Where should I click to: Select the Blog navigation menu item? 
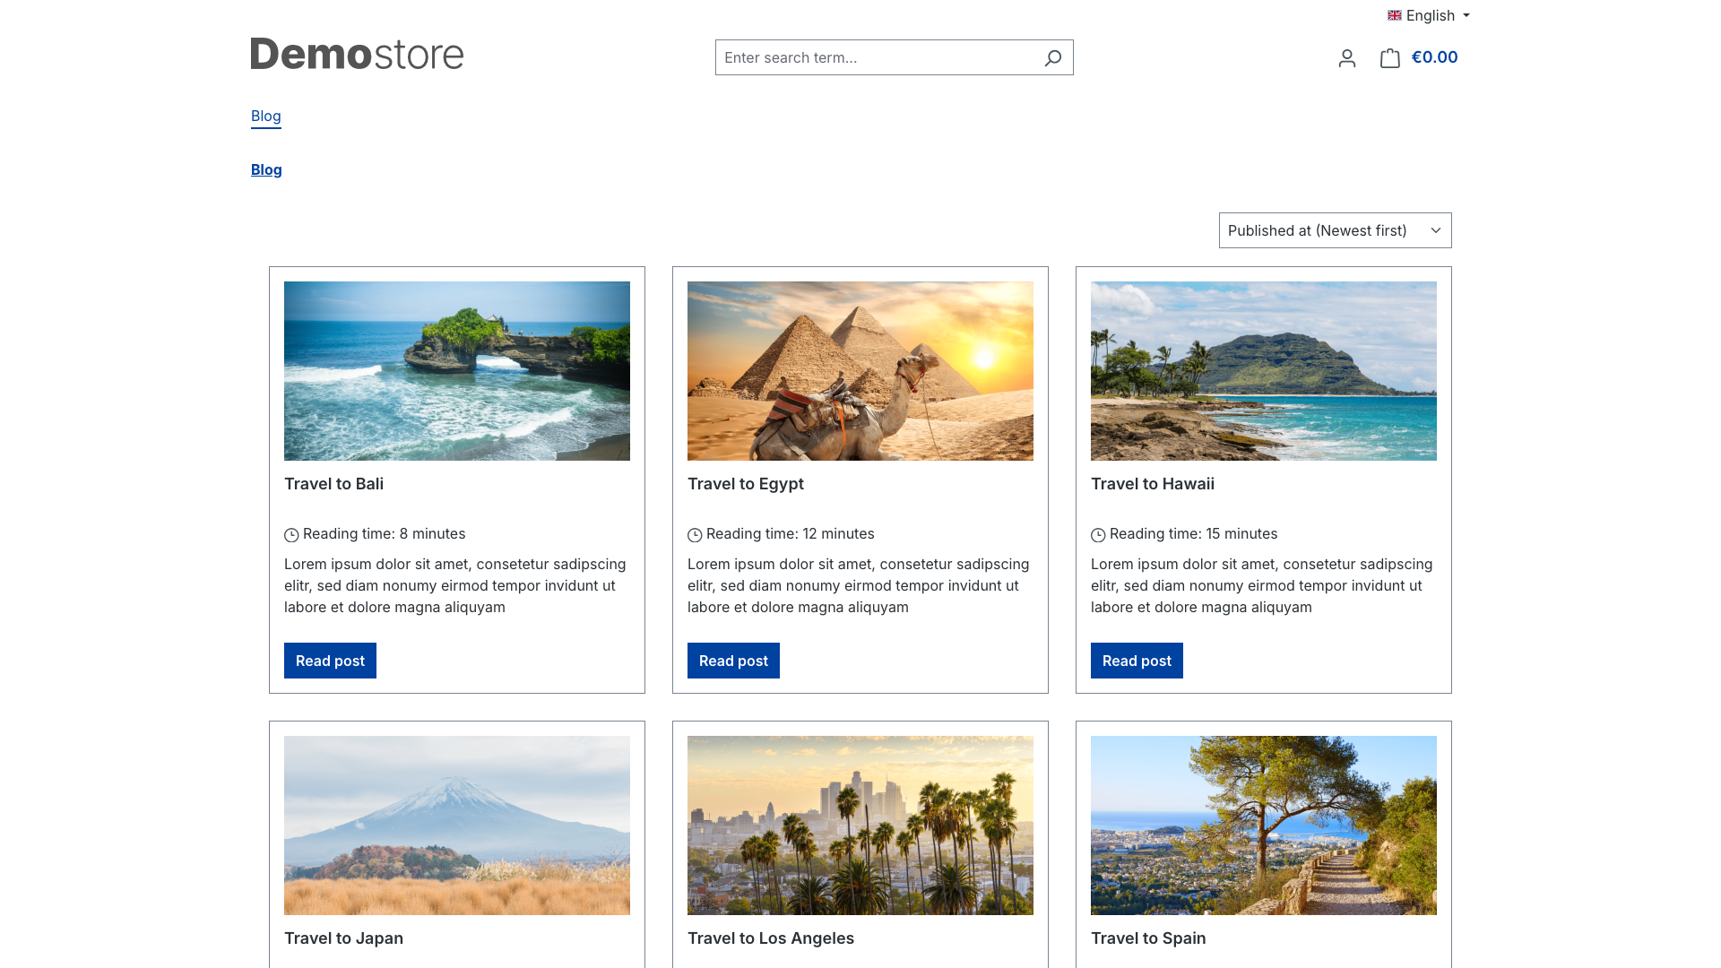click(x=266, y=116)
